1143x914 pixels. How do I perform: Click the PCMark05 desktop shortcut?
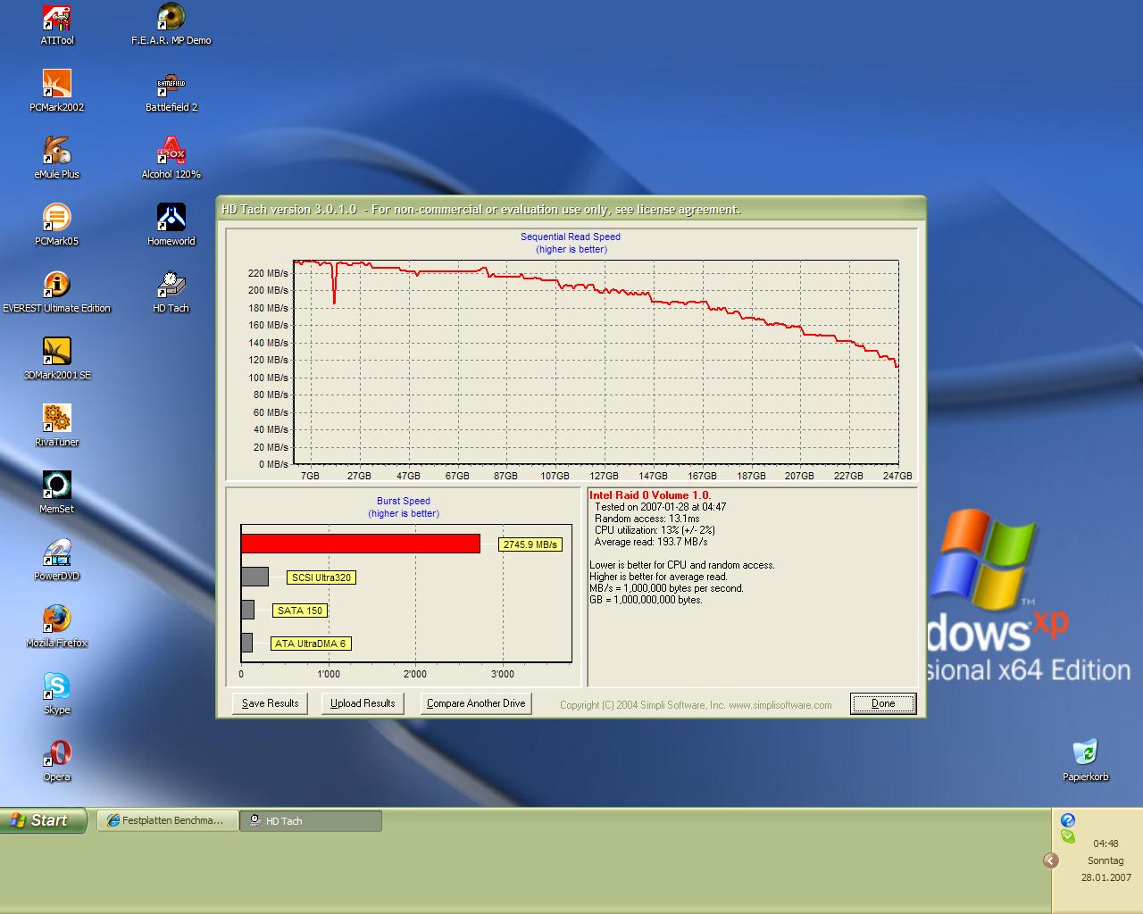[57, 219]
